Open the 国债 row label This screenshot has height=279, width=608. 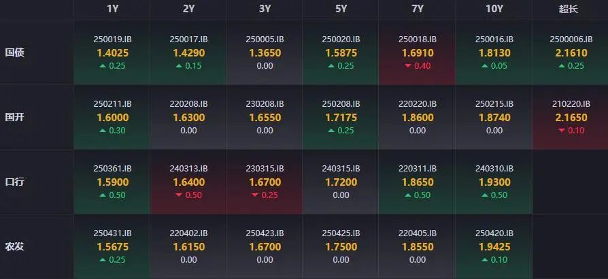(x=15, y=53)
